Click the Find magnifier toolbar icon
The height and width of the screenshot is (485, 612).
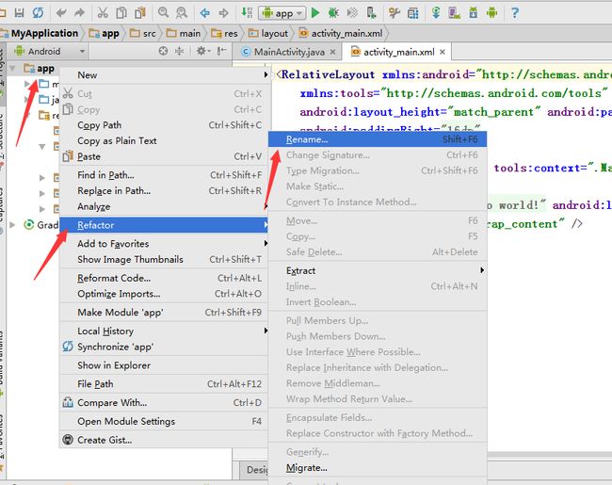(163, 12)
